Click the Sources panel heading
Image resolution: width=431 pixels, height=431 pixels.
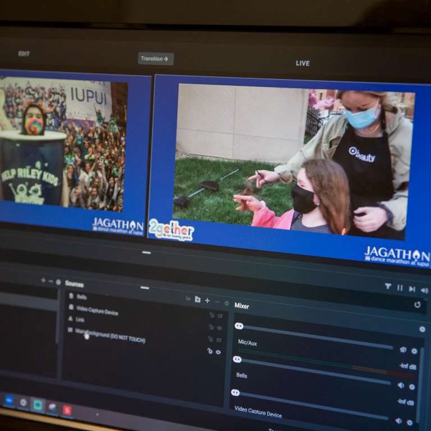pos(74,284)
